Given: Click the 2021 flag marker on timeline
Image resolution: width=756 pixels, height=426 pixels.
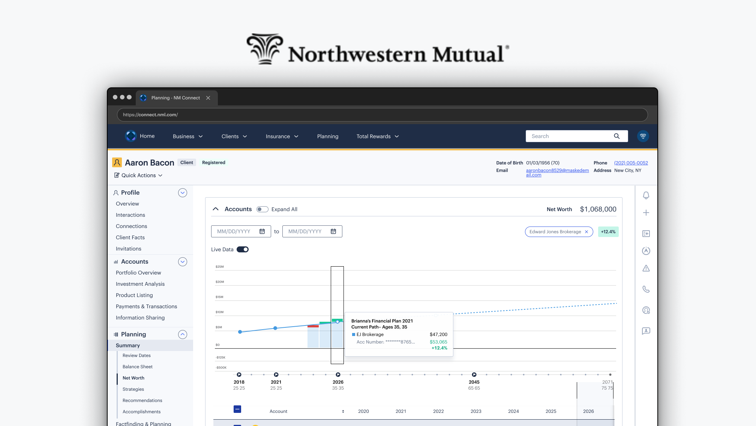Looking at the screenshot, I should [x=276, y=375].
